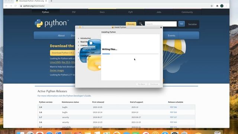The width and height of the screenshot is (238, 134).
Task: Click version 3.8 in the releases table
Action: [x=41, y=112]
